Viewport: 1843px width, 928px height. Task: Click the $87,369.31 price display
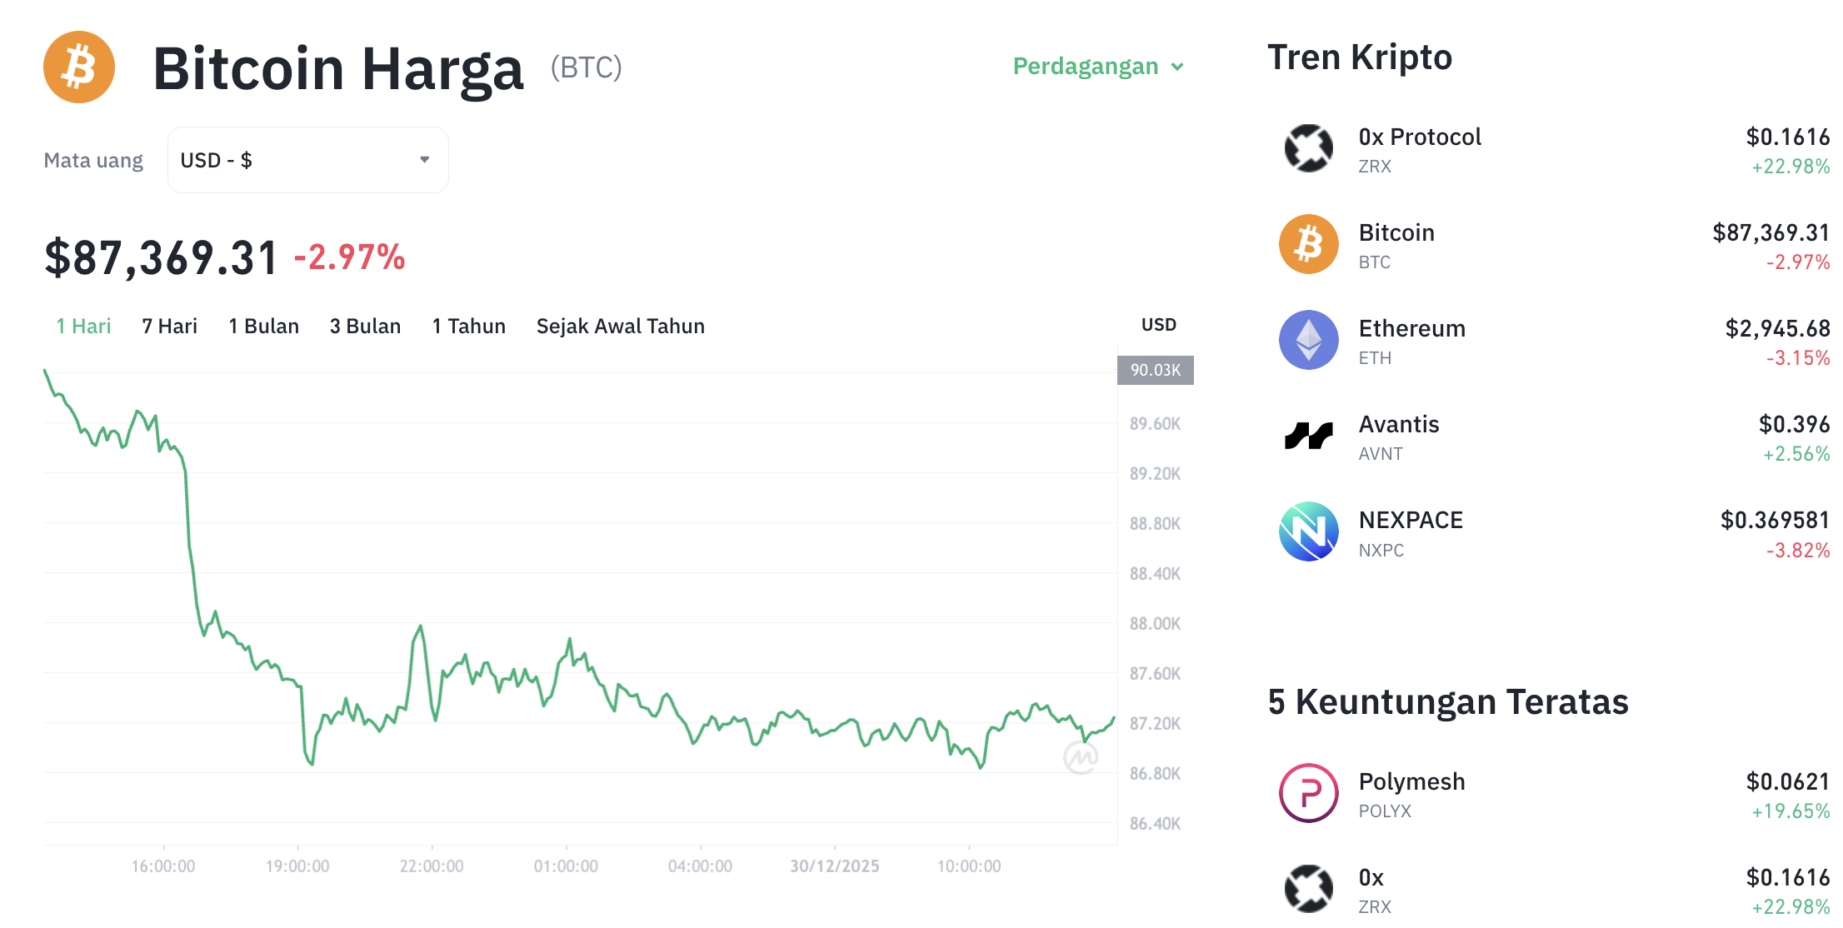[161, 257]
